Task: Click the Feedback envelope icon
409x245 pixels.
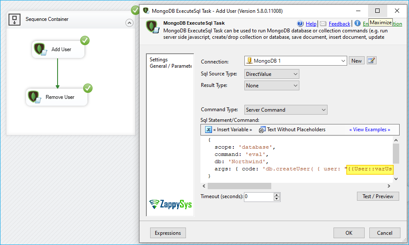Action: coord(323,24)
